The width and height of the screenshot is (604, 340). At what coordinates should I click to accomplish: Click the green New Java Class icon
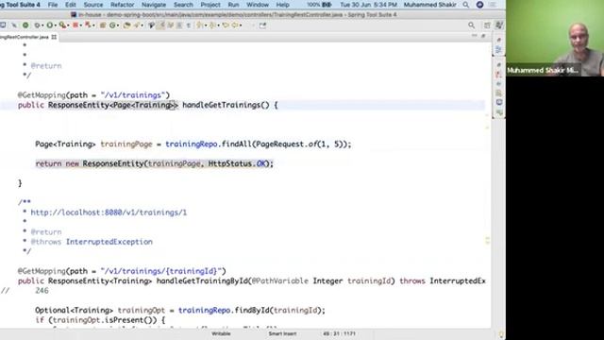112,25
